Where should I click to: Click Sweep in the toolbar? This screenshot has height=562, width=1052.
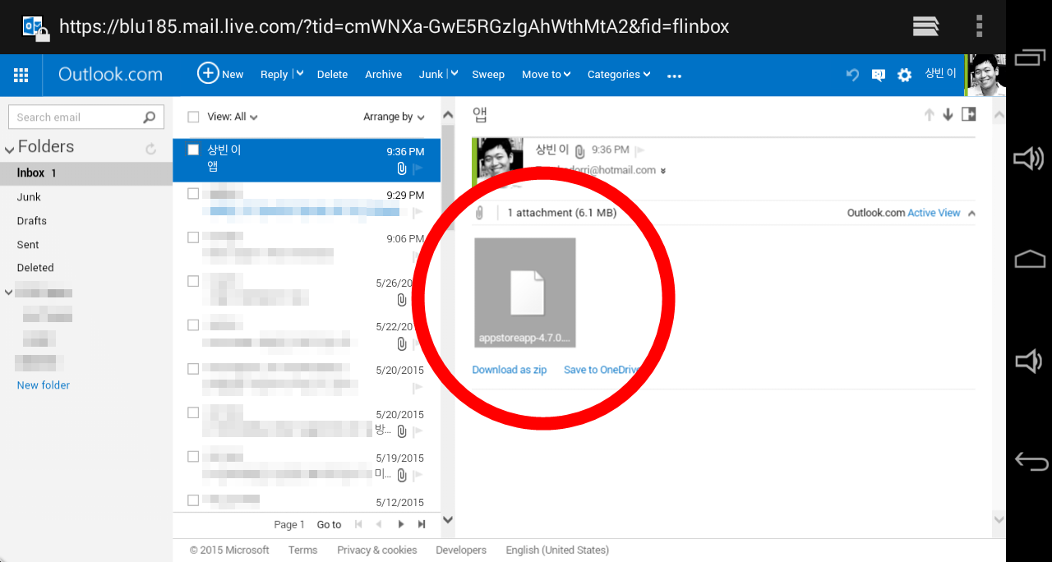point(488,74)
